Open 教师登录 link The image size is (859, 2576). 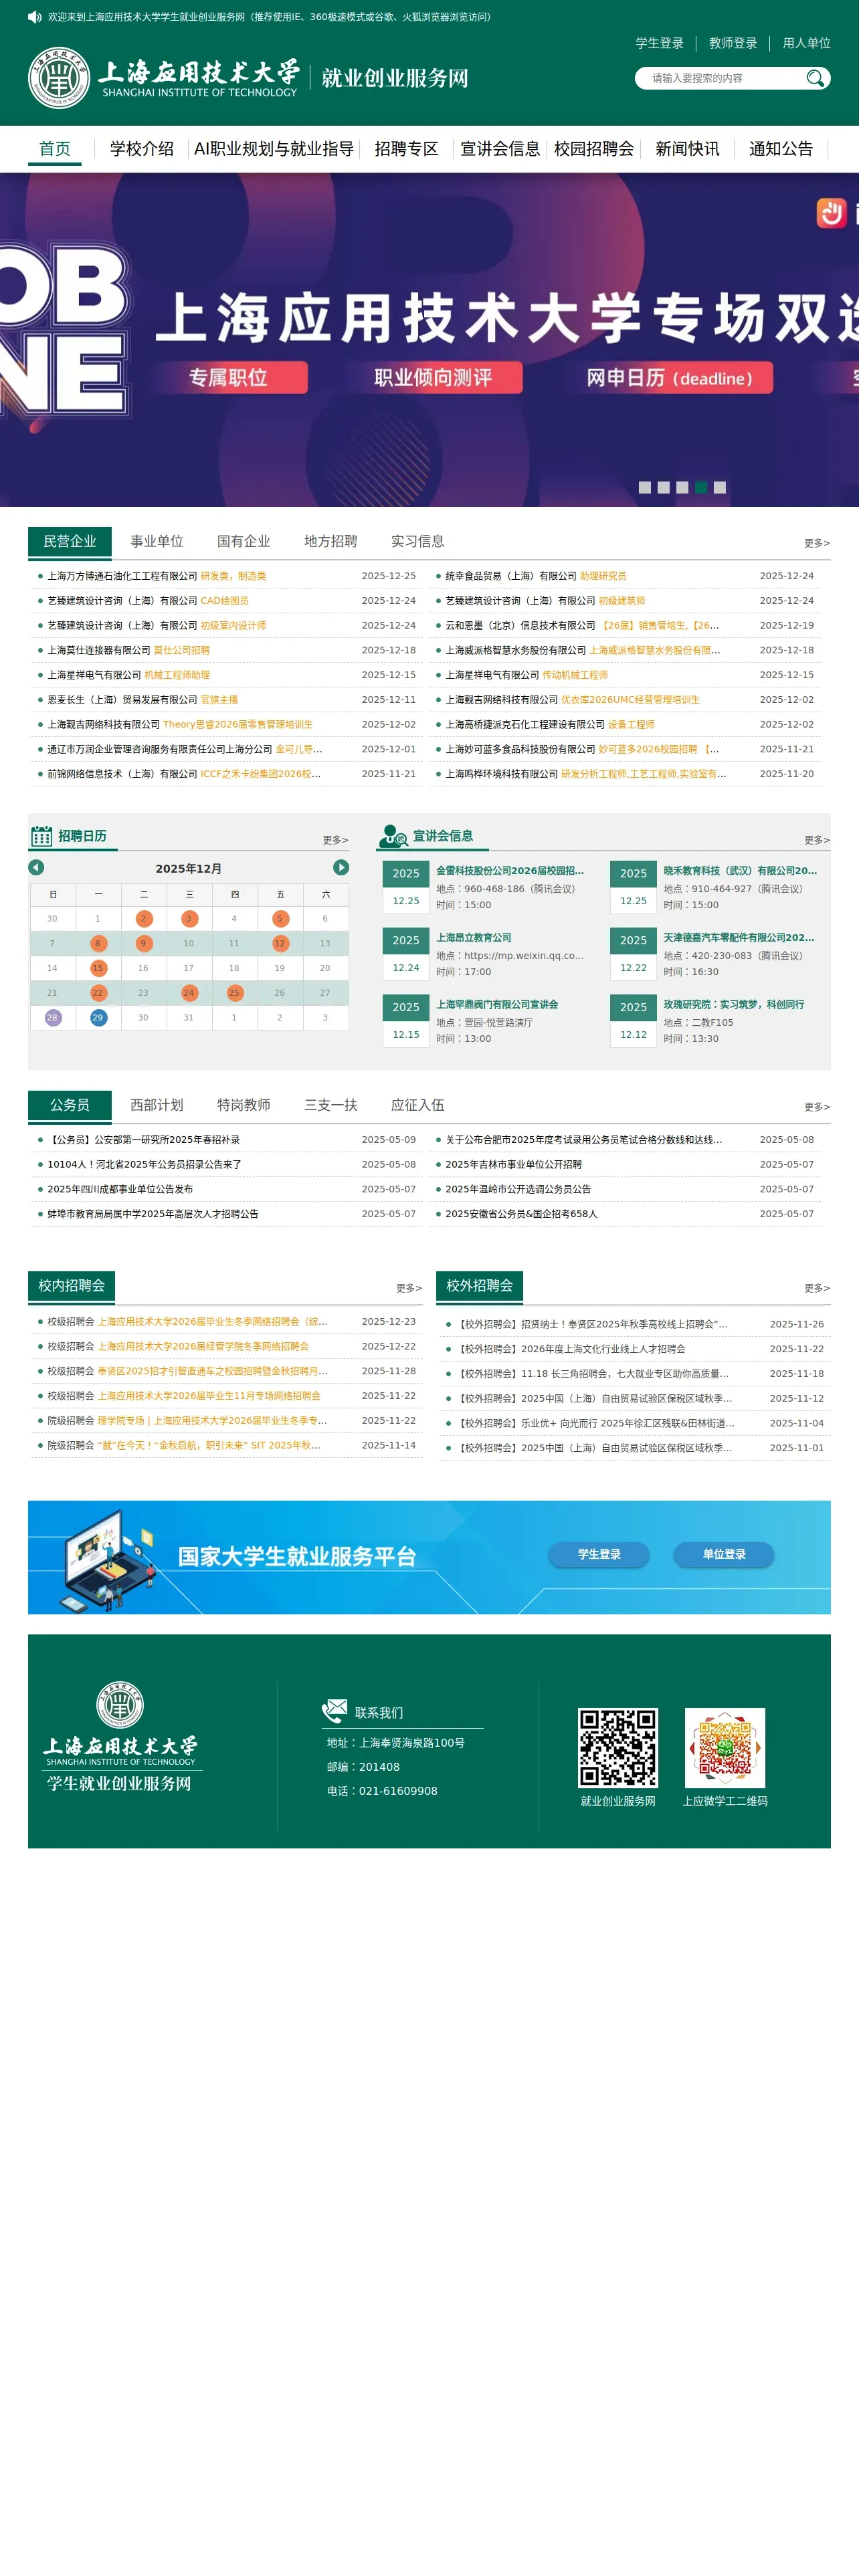coord(733,43)
